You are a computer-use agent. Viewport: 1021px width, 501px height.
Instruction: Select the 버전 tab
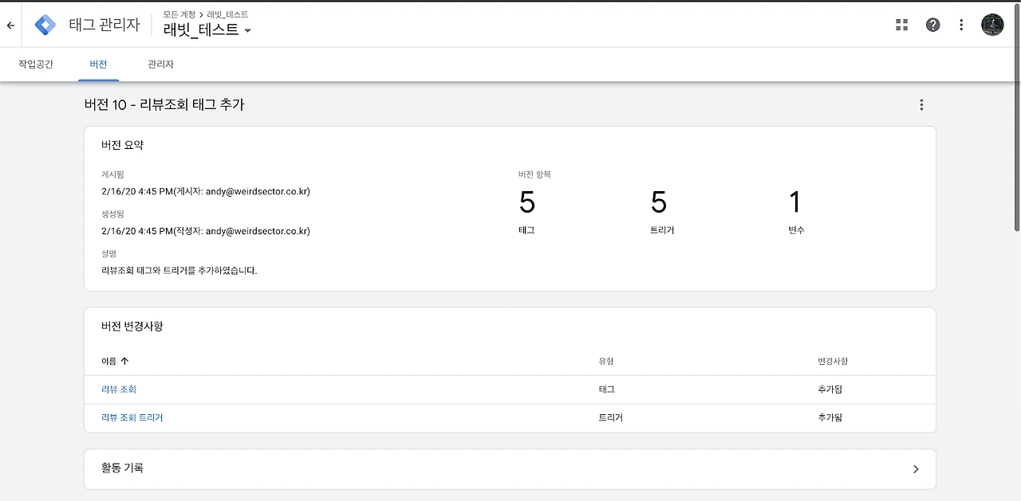click(x=98, y=65)
